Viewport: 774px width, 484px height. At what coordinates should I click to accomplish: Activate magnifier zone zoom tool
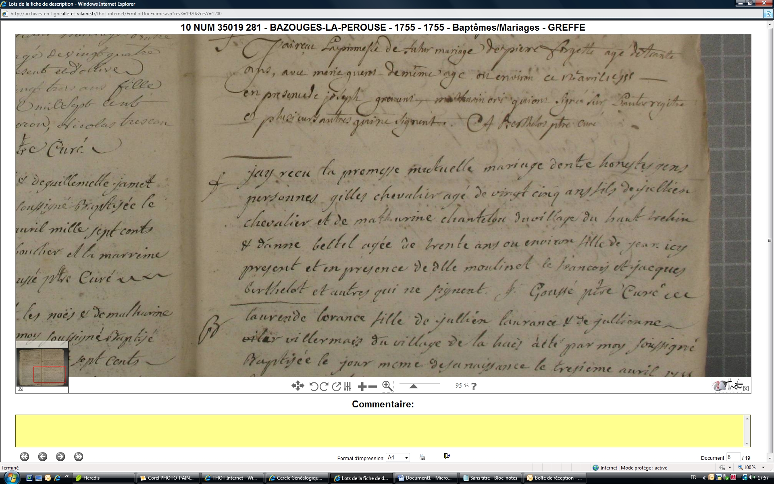387,386
